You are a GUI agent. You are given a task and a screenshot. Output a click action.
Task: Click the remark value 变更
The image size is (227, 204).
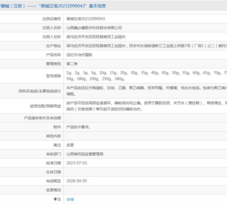pos(70,145)
